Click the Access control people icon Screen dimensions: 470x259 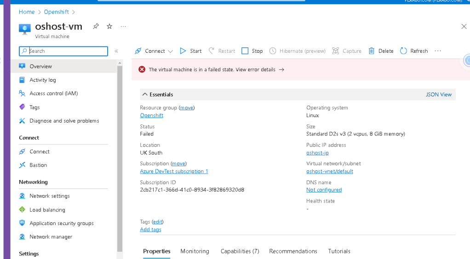(x=22, y=93)
